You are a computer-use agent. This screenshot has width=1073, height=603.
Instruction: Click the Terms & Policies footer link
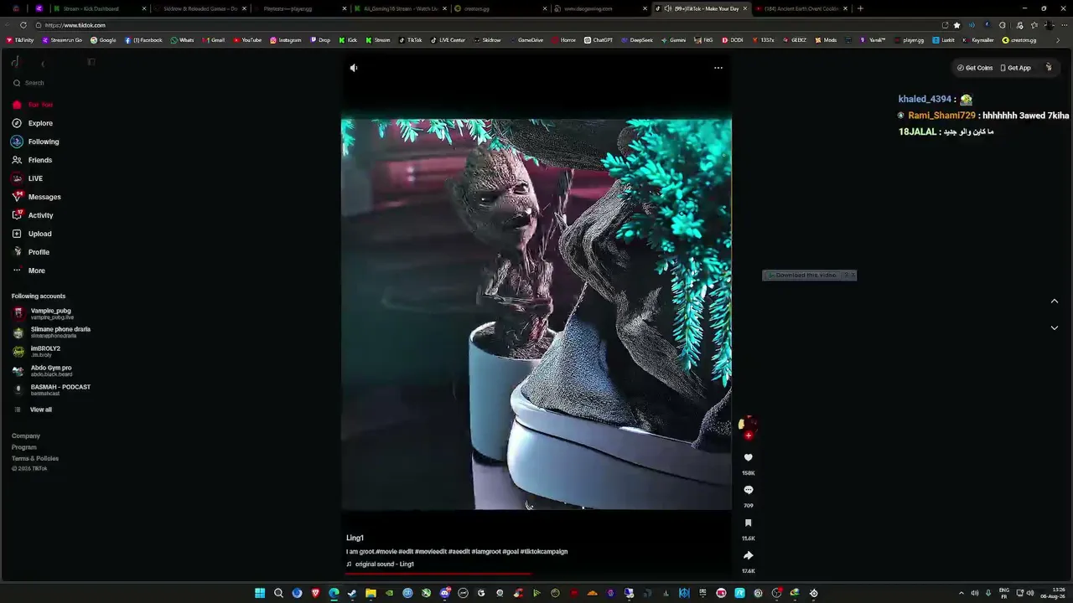click(35, 458)
